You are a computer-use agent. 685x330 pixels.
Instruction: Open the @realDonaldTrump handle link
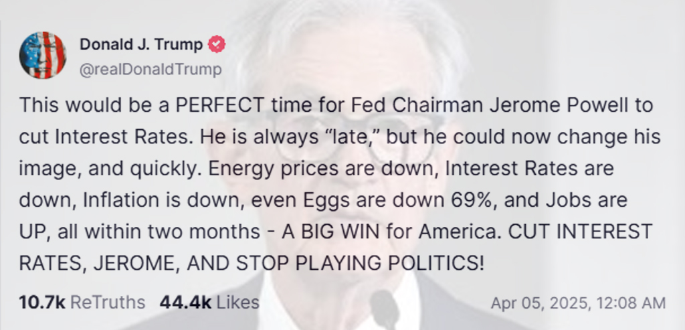[x=150, y=70]
